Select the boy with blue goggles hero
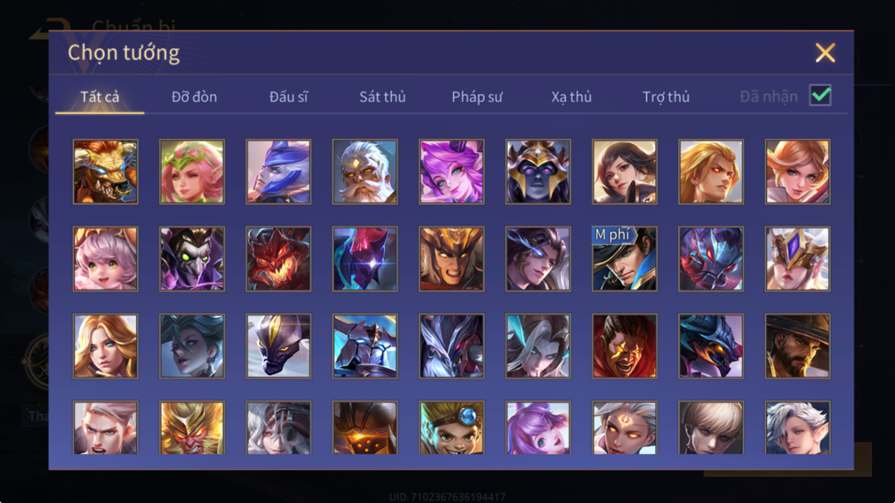 451,428
